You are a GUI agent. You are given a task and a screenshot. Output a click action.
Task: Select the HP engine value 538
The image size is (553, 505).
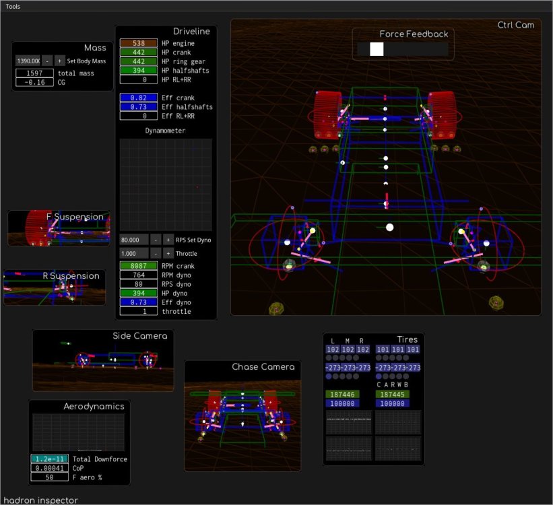point(139,43)
